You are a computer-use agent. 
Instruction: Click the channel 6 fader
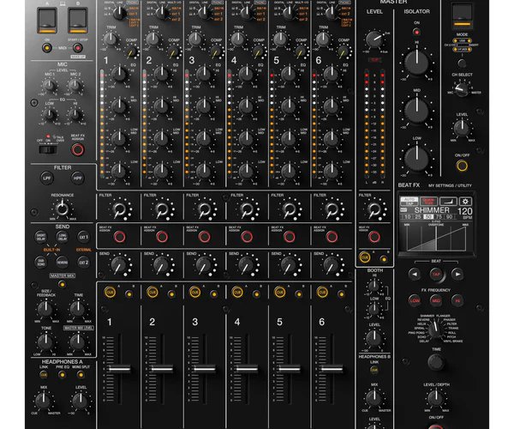332,369
